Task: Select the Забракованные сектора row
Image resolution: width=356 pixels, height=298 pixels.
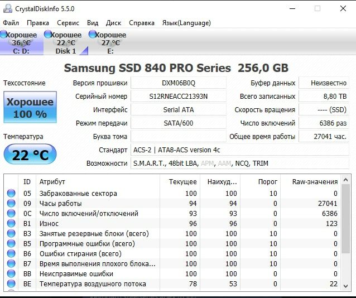Action: [172, 193]
